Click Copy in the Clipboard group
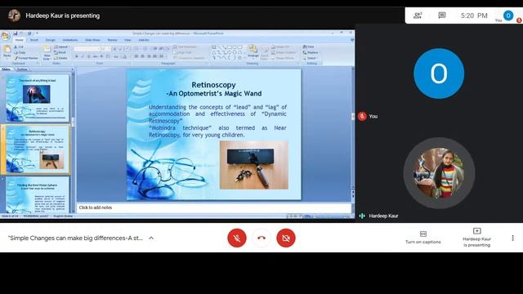Screen dimensions: 523x294 coord(20,52)
